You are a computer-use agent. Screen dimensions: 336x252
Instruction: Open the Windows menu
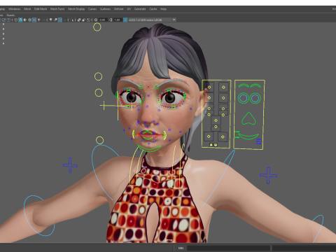pos(15,9)
